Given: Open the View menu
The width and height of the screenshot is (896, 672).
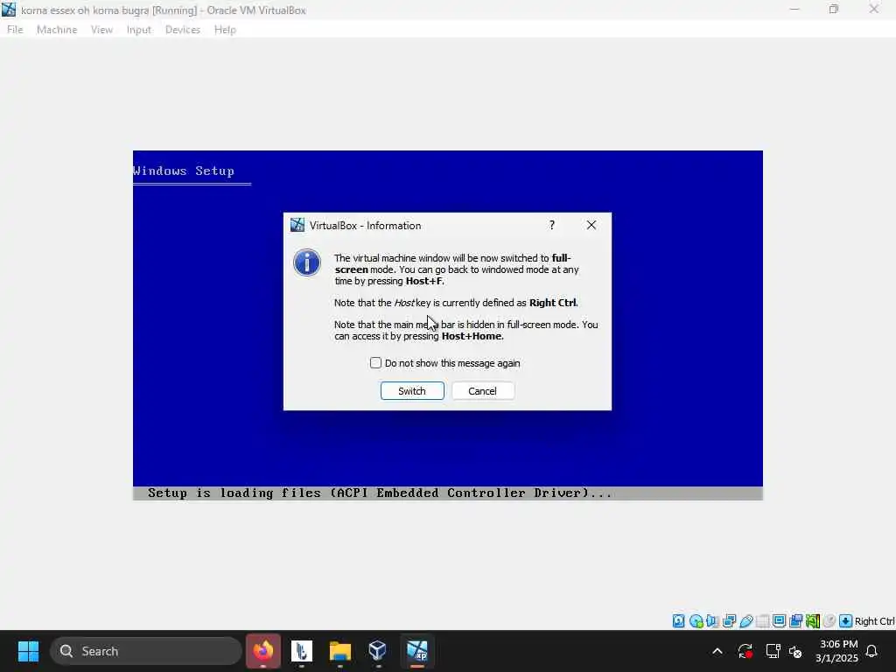Looking at the screenshot, I should (101, 30).
